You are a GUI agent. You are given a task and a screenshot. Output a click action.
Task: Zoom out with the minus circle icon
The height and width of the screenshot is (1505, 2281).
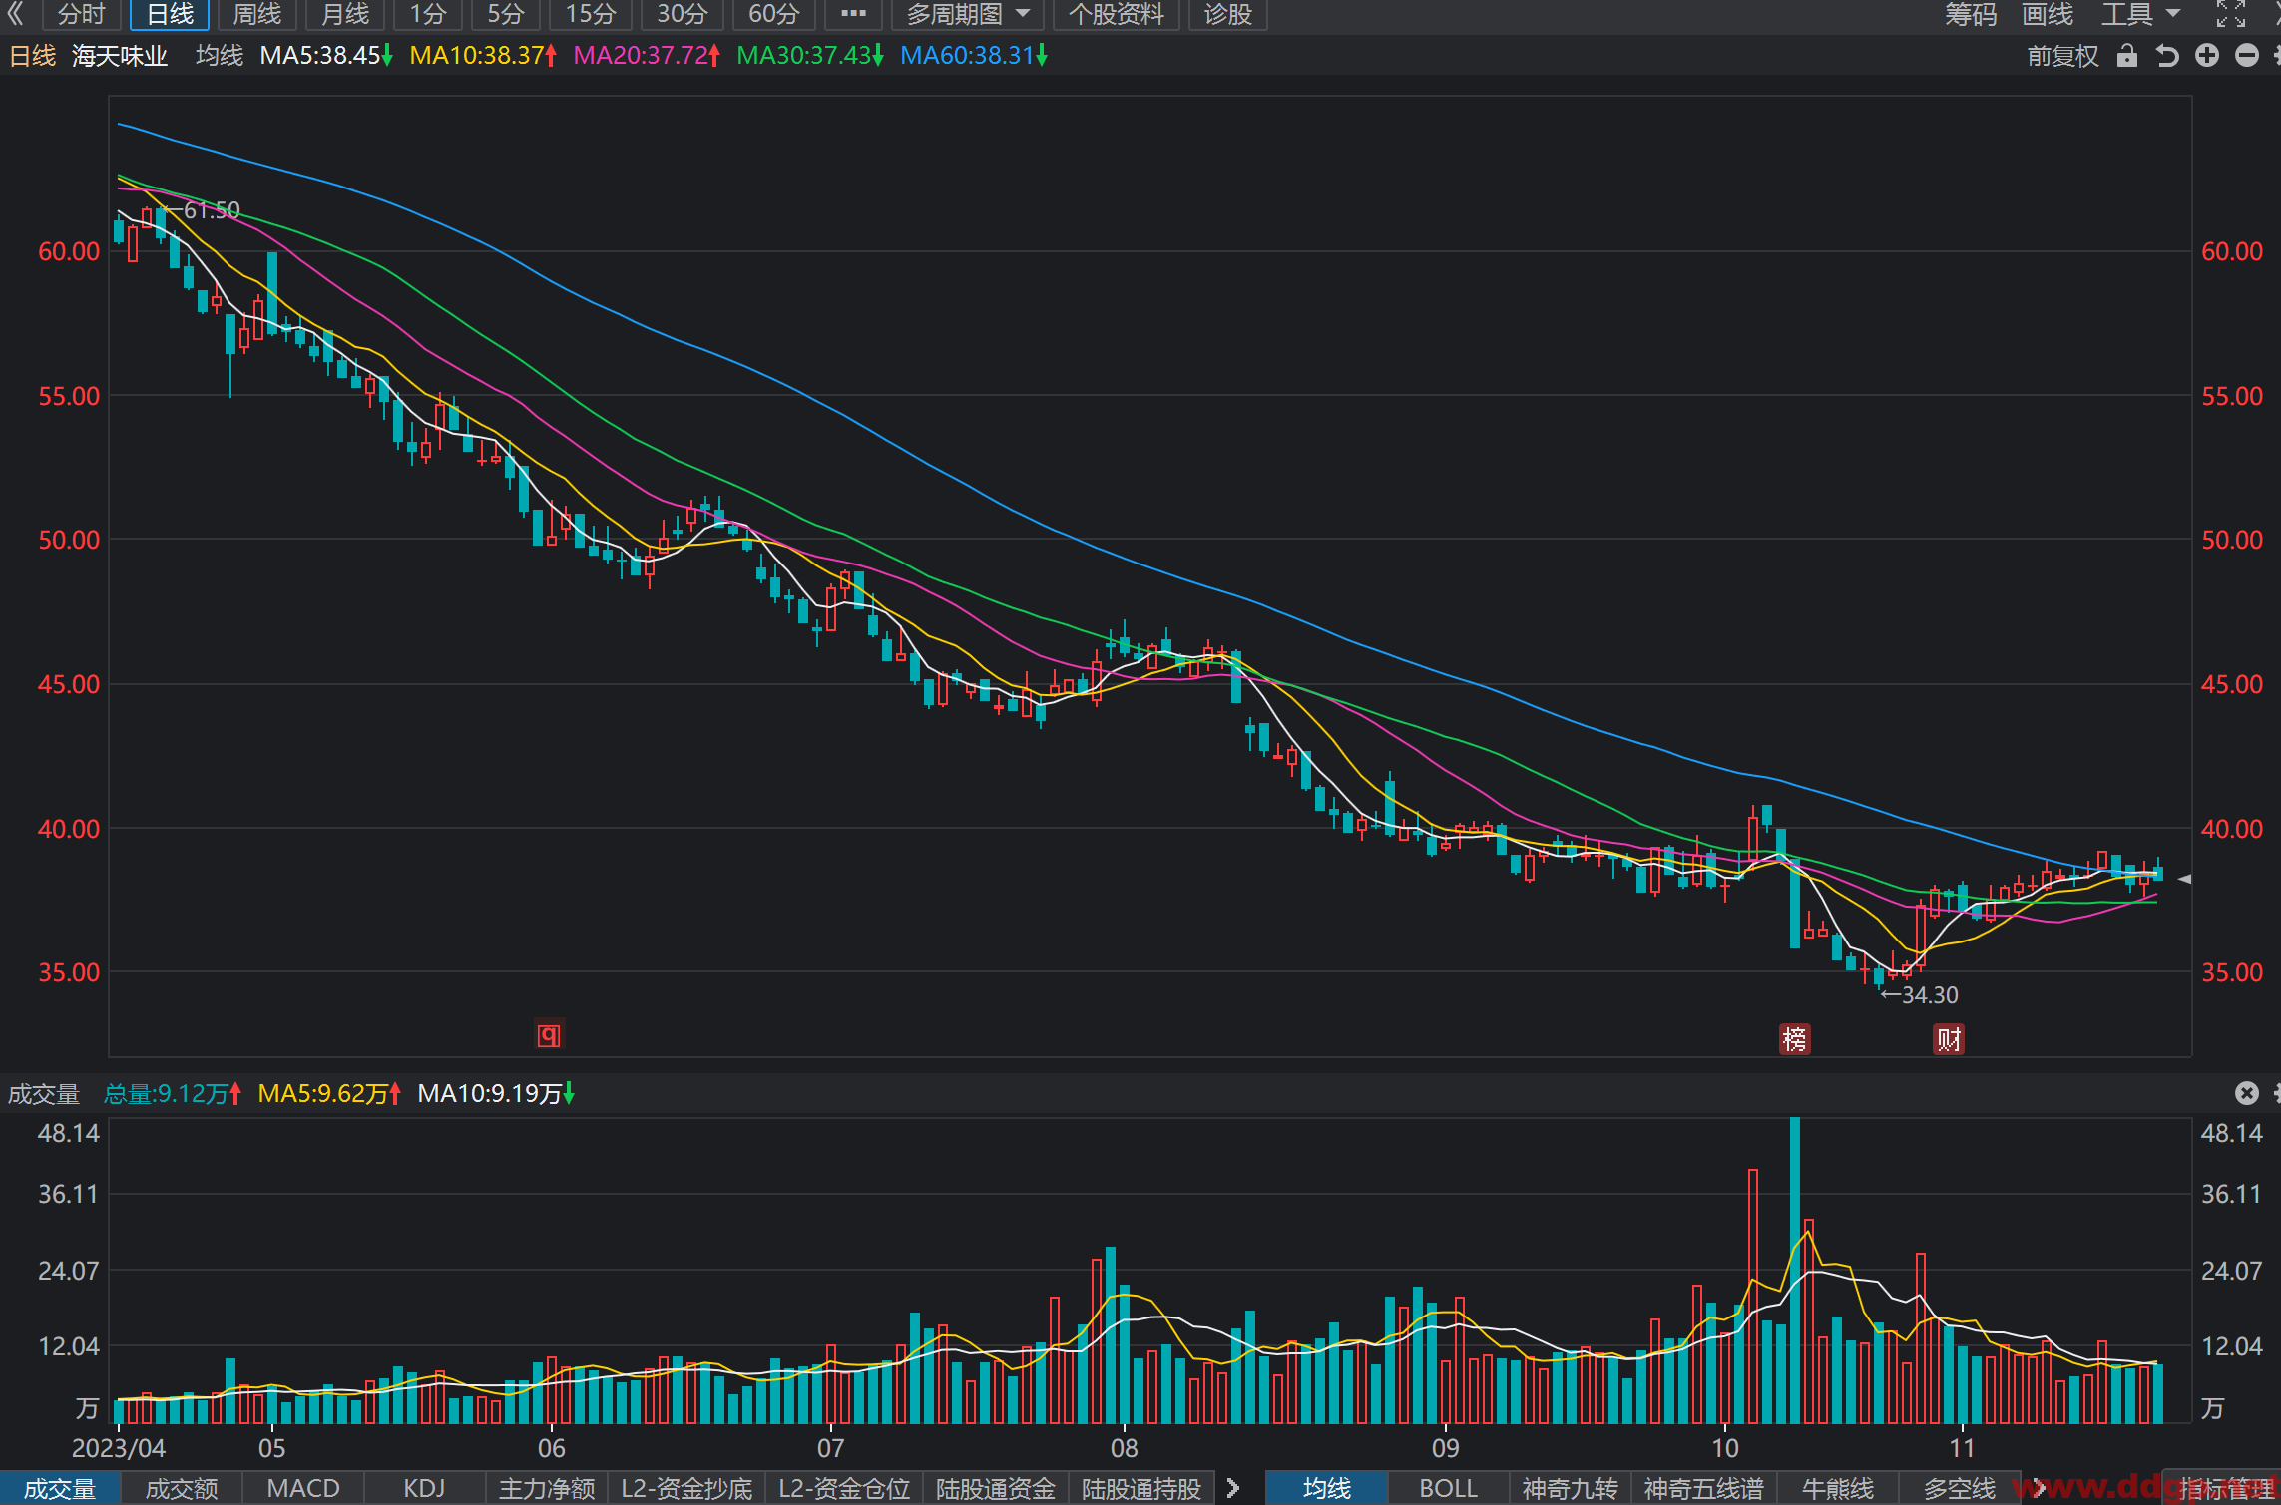[2247, 56]
